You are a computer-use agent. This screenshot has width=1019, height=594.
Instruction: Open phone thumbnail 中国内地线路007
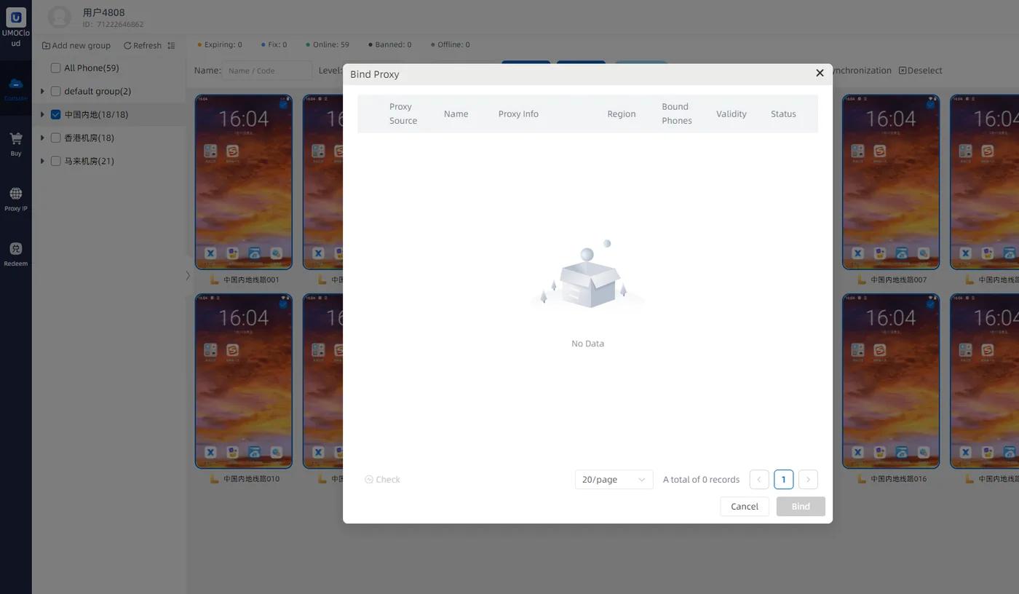(891, 182)
